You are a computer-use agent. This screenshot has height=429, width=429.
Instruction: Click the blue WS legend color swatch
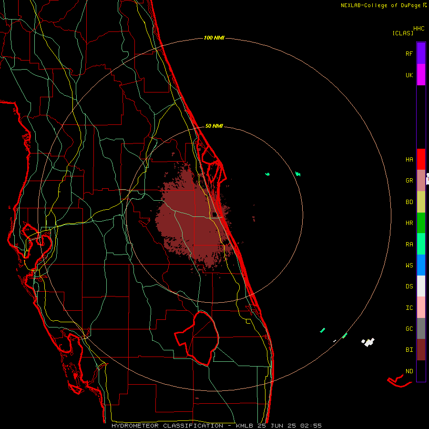(421, 265)
